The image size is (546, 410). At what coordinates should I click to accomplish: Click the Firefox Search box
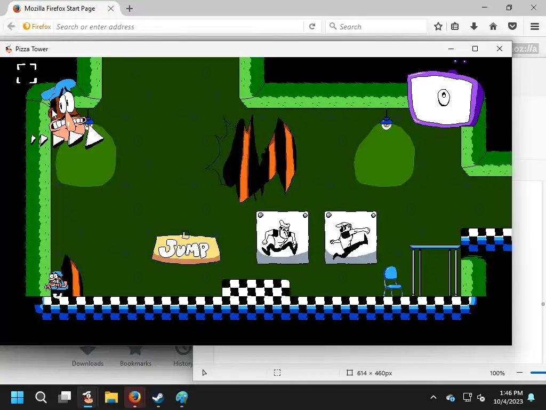(x=376, y=27)
